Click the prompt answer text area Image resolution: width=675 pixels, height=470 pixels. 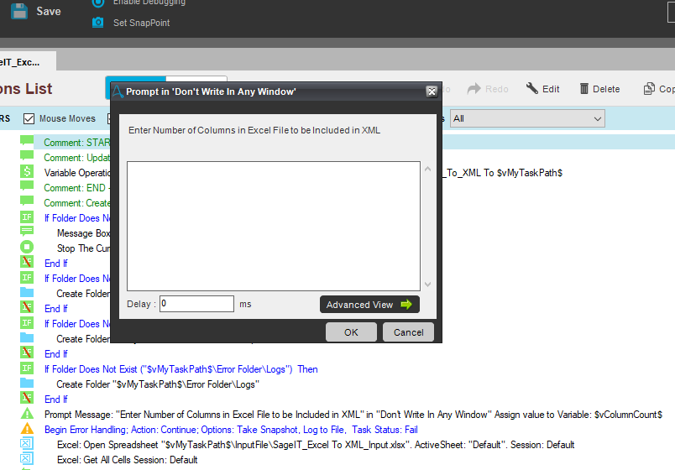click(x=274, y=226)
